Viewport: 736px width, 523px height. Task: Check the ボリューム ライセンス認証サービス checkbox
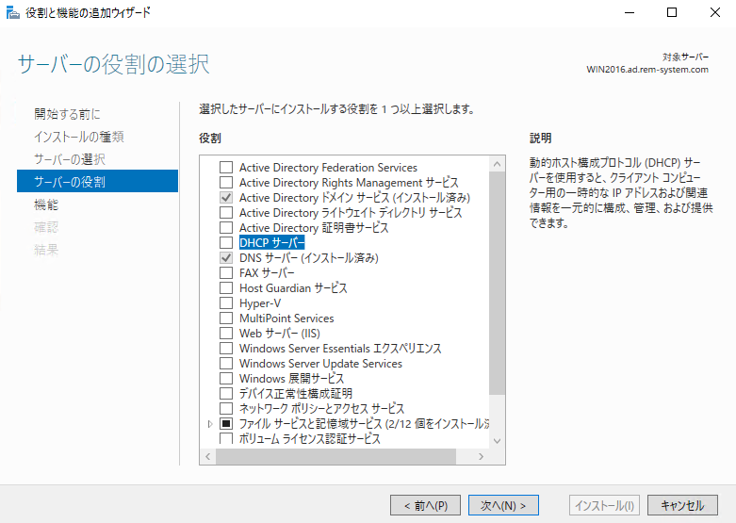[226, 438]
